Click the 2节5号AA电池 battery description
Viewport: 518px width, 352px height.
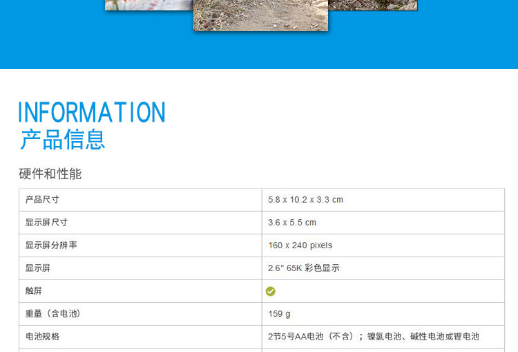[374, 337]
